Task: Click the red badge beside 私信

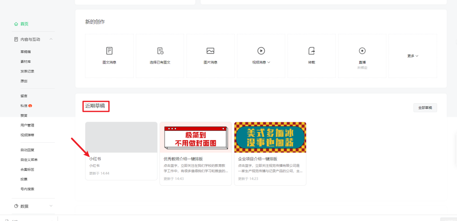Action: [30, 105]
